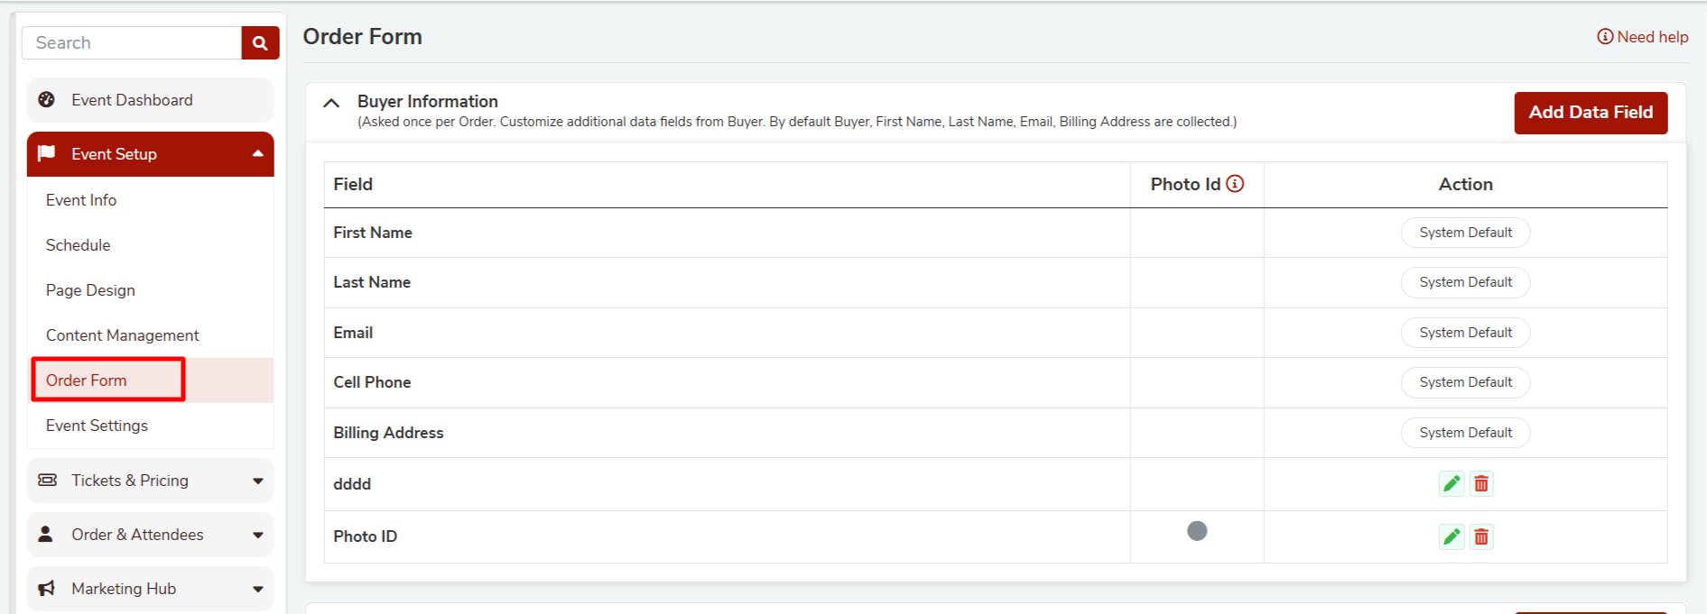The image size is (1707, 614).
Task: Click the Photo ID field name
Action: click(x=366, y=536)
